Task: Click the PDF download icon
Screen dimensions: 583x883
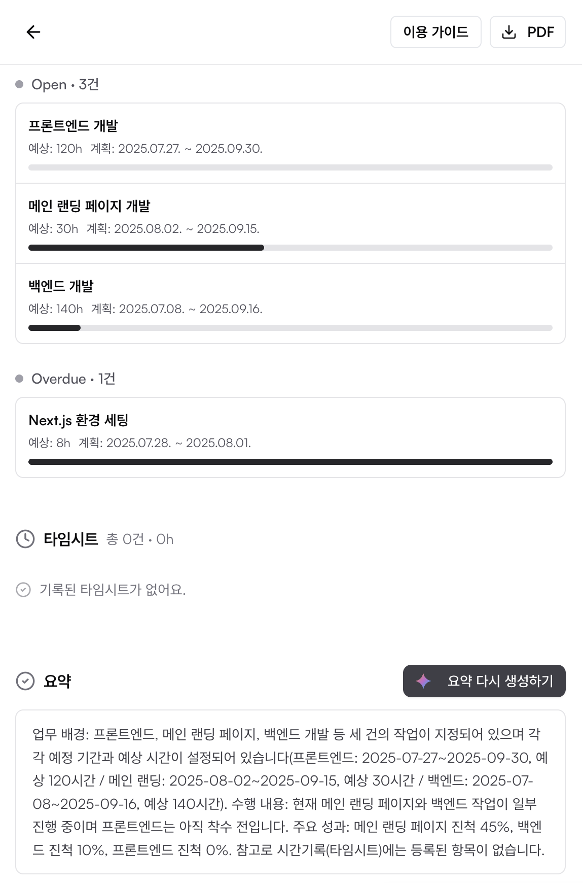Action: click(x=508, y=32)
